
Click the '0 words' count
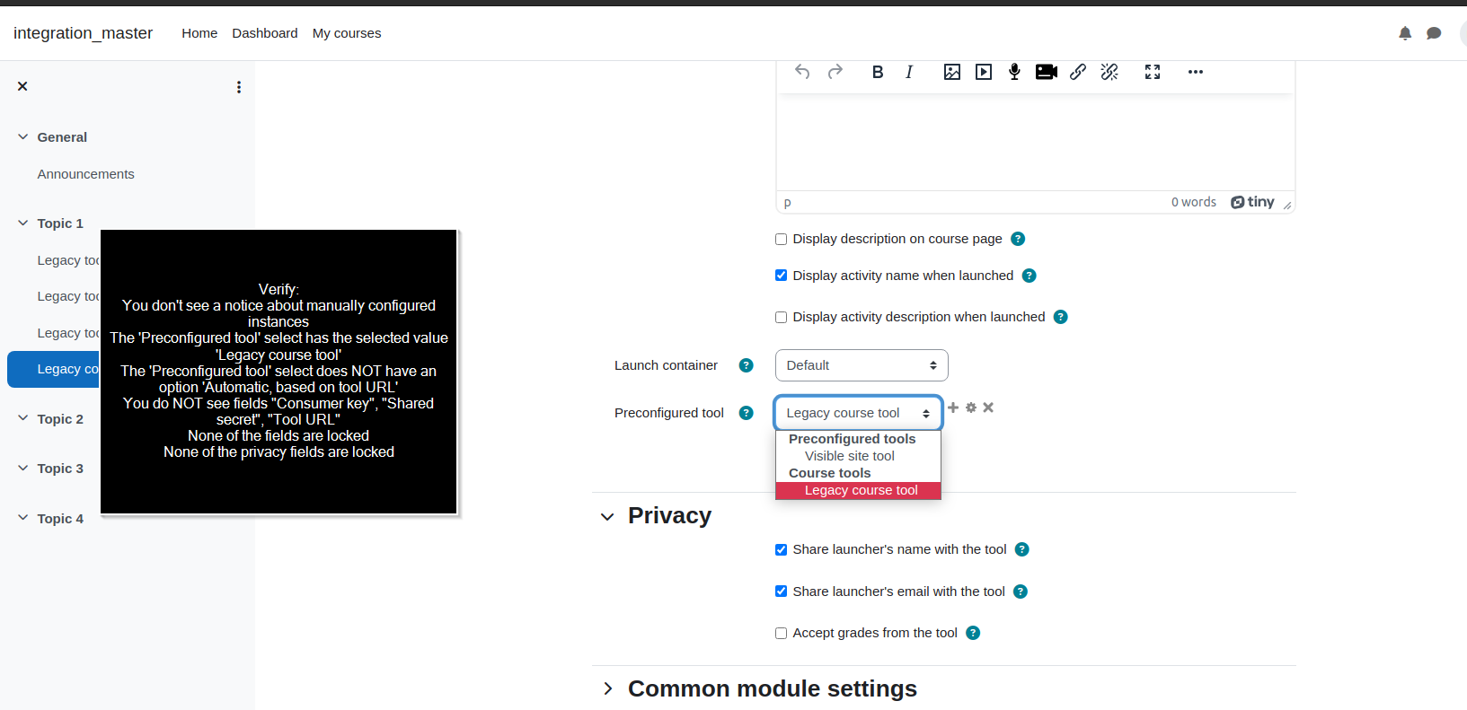[1194, 202]
